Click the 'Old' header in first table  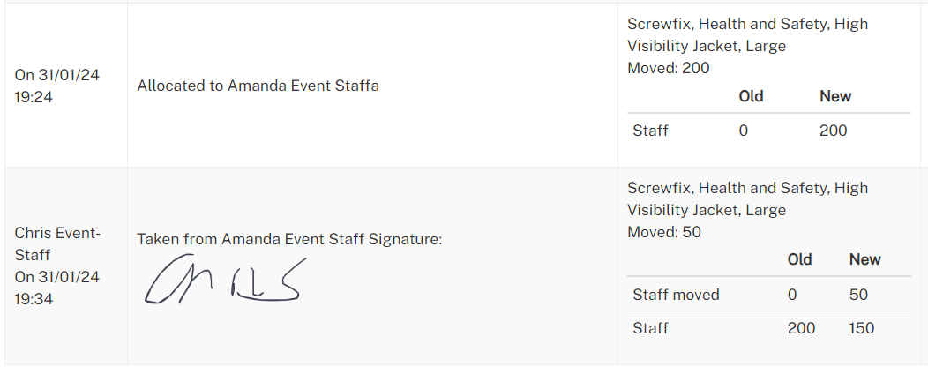click(751, 96)
